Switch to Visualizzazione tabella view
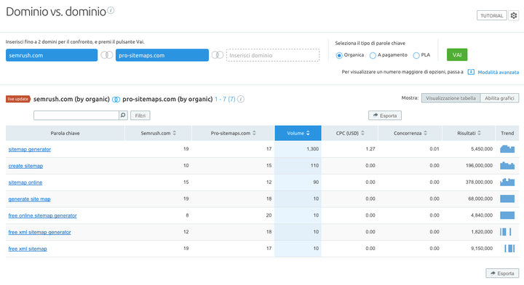 [450, 98]
